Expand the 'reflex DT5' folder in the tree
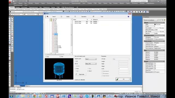 click(x=49, y=19)
